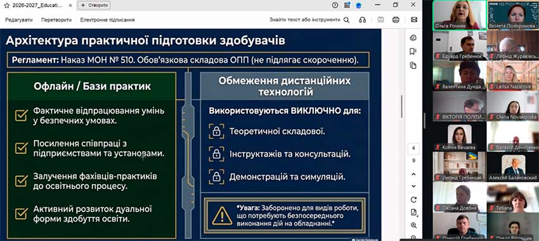Select Віолета Поліхронова's video tile
This screenshot has height=241, width=539.
(x=513, y=15)
